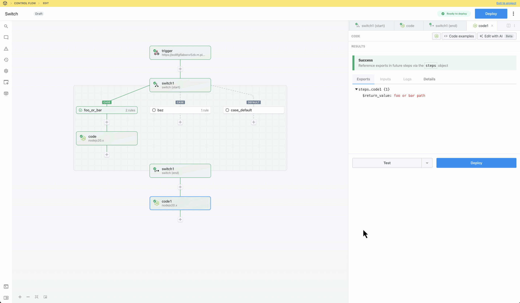Screen dimensions: 520x303
Task: Open Code examples button
Action: pos(459,36)
